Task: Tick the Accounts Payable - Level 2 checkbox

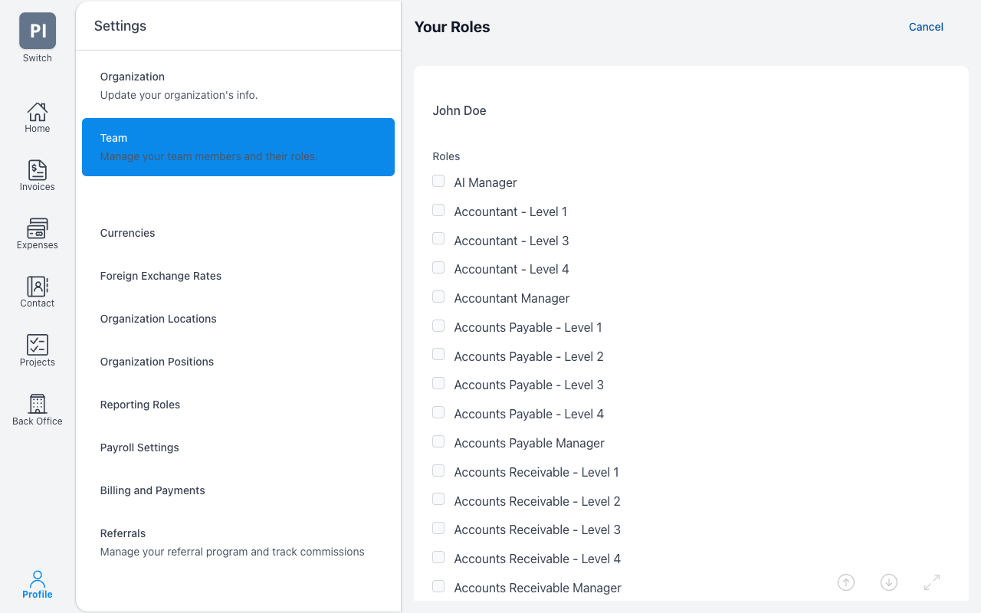Action: (x=438, y=355)
